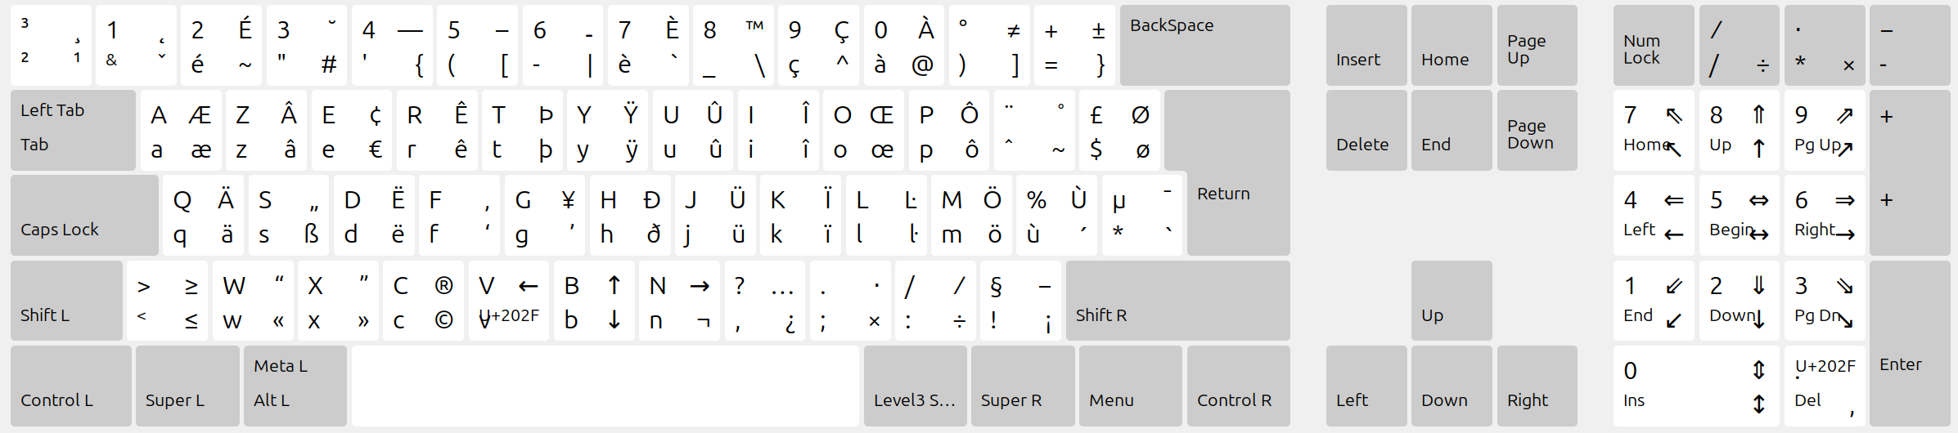Click the space bar
This screenshot has width=1958, height=433.
pyautogui.click(x=605, y=386)
